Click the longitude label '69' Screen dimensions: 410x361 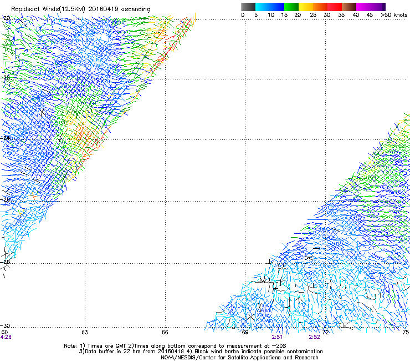pos(245,332)
